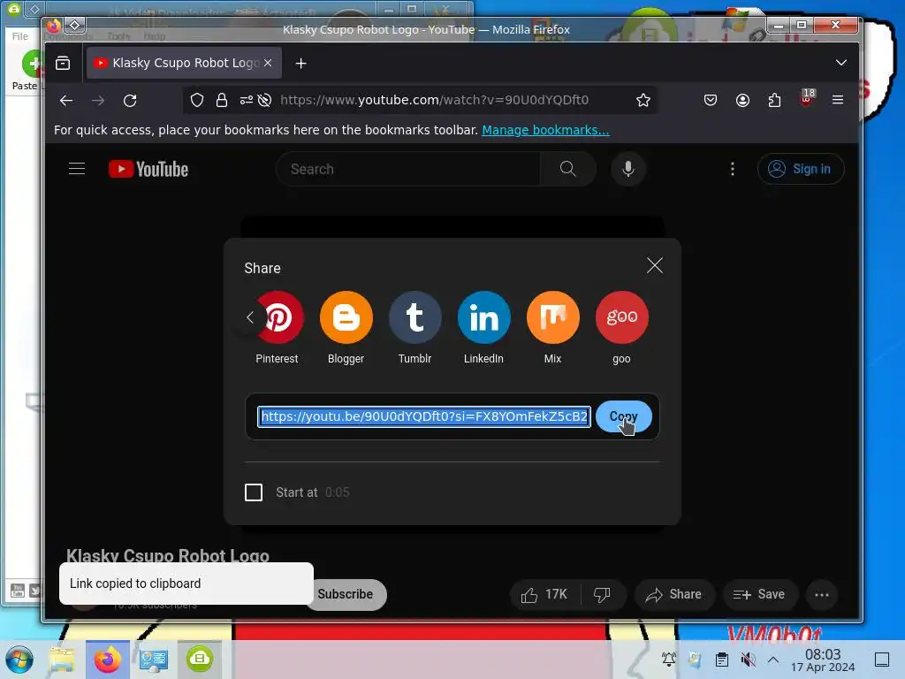This screenshot has width=905, height=679.
Task: Share the video on LinkedIn
Action: (x=483, y=317)
